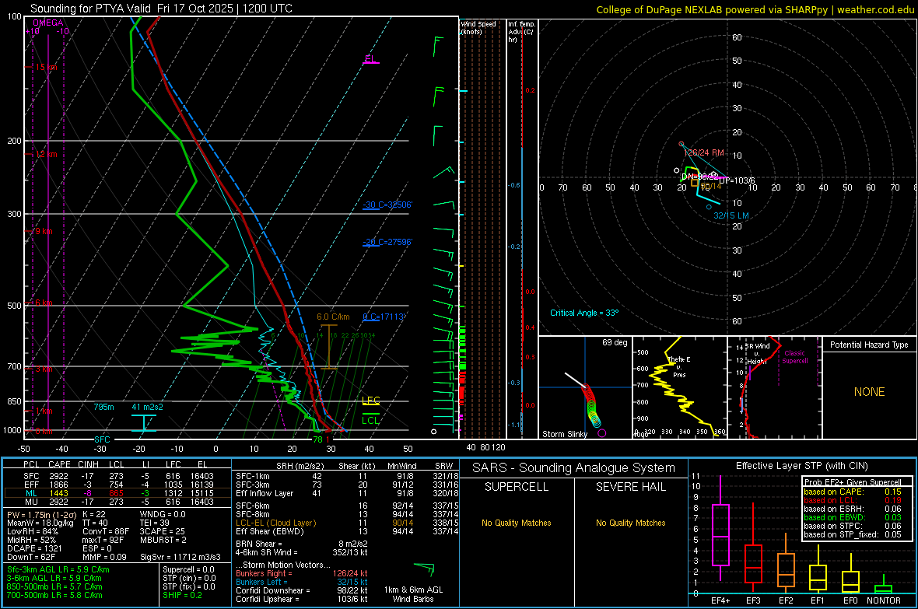Click the 'Inf. Temp. Adv.' panel header
Viewport: 918px width, 609px height.
click(520, 32)
